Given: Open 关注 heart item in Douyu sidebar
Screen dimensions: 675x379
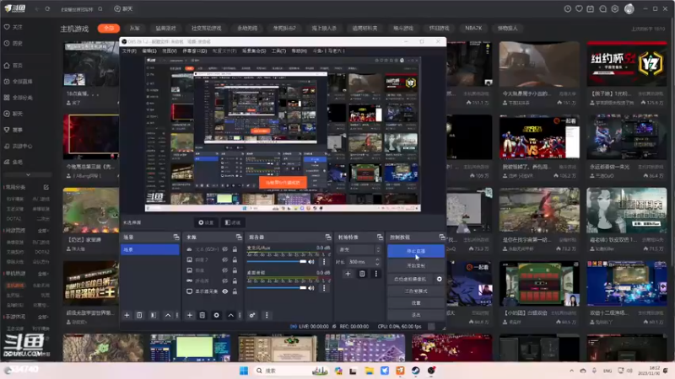Looking at the screenshot, I should click(13, 27).
